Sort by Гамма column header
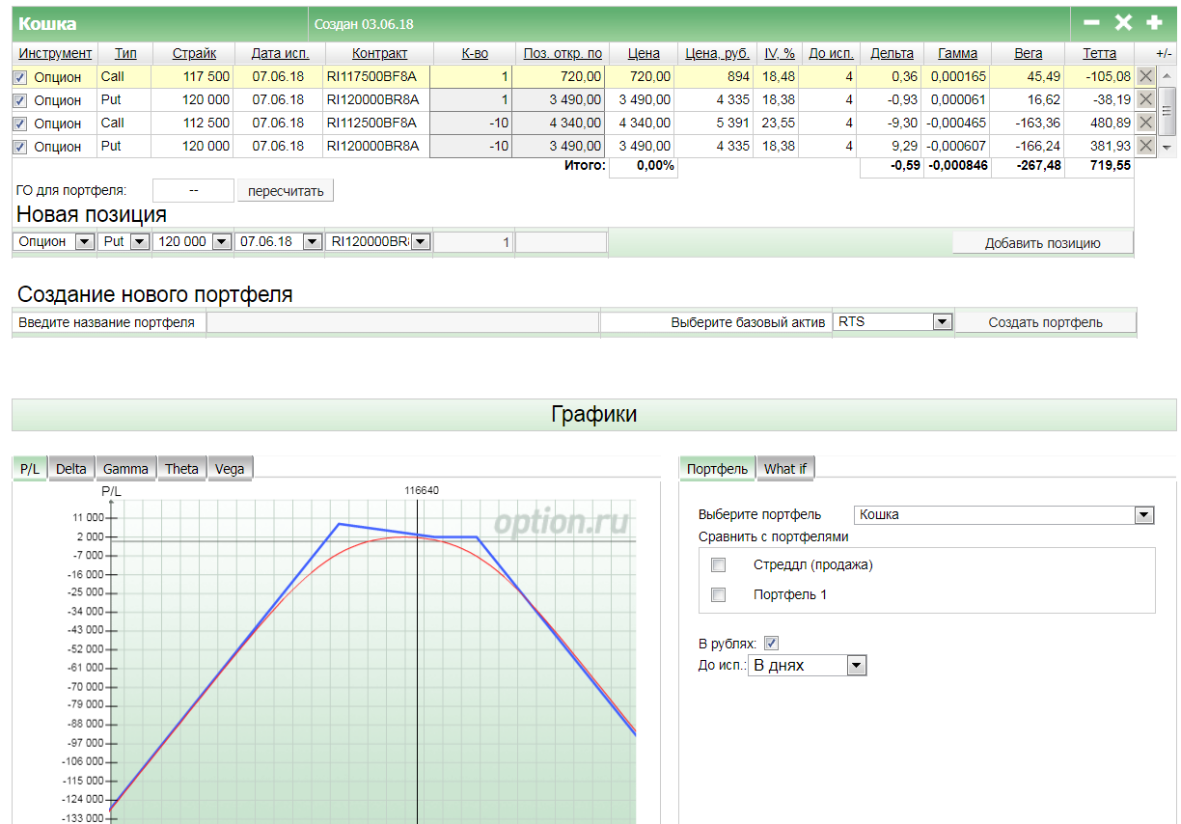 tap(957, 53)
